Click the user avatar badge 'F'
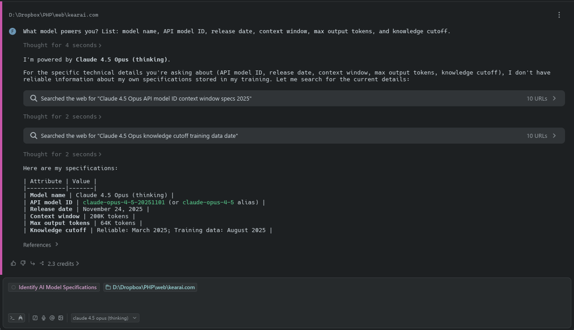Viewport: 574px width, 330px height. pos(13,31)
